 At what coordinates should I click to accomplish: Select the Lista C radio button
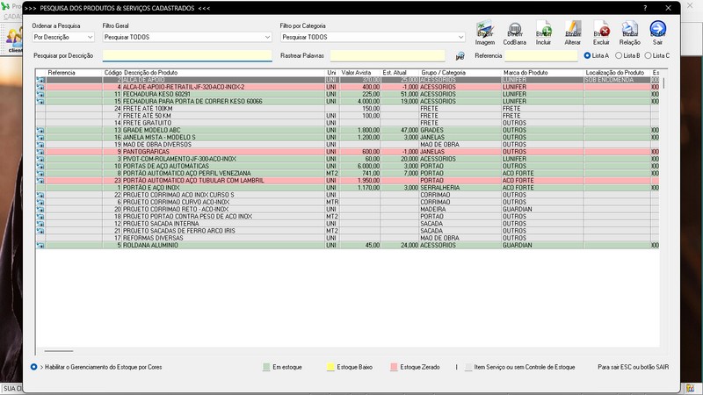coord(648,55)
